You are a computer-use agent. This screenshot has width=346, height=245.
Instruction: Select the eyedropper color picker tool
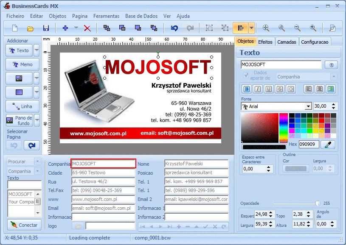click(x=328, y=145)
